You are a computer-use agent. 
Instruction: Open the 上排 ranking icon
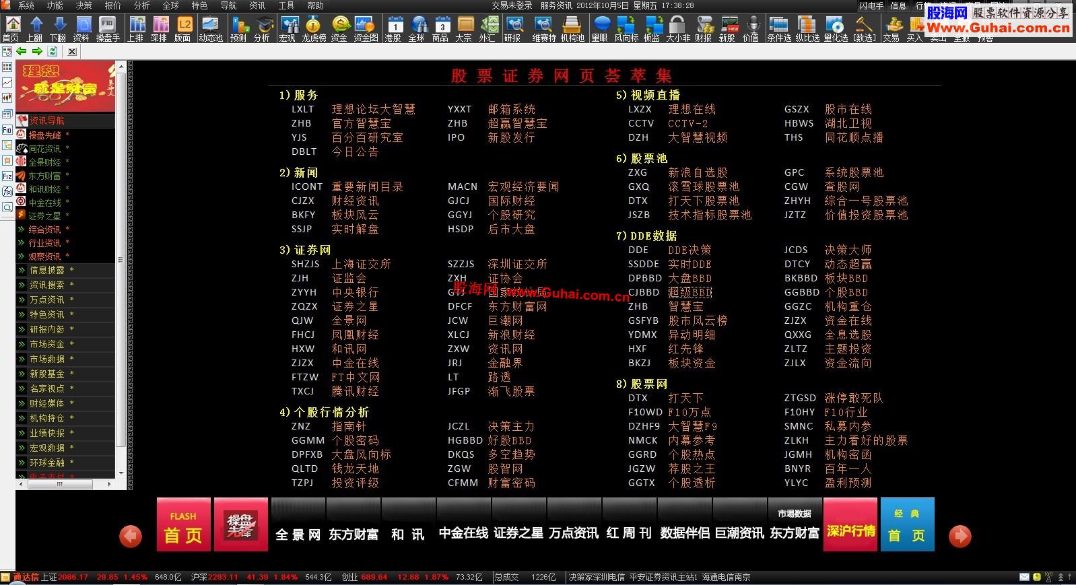[135, 28]
